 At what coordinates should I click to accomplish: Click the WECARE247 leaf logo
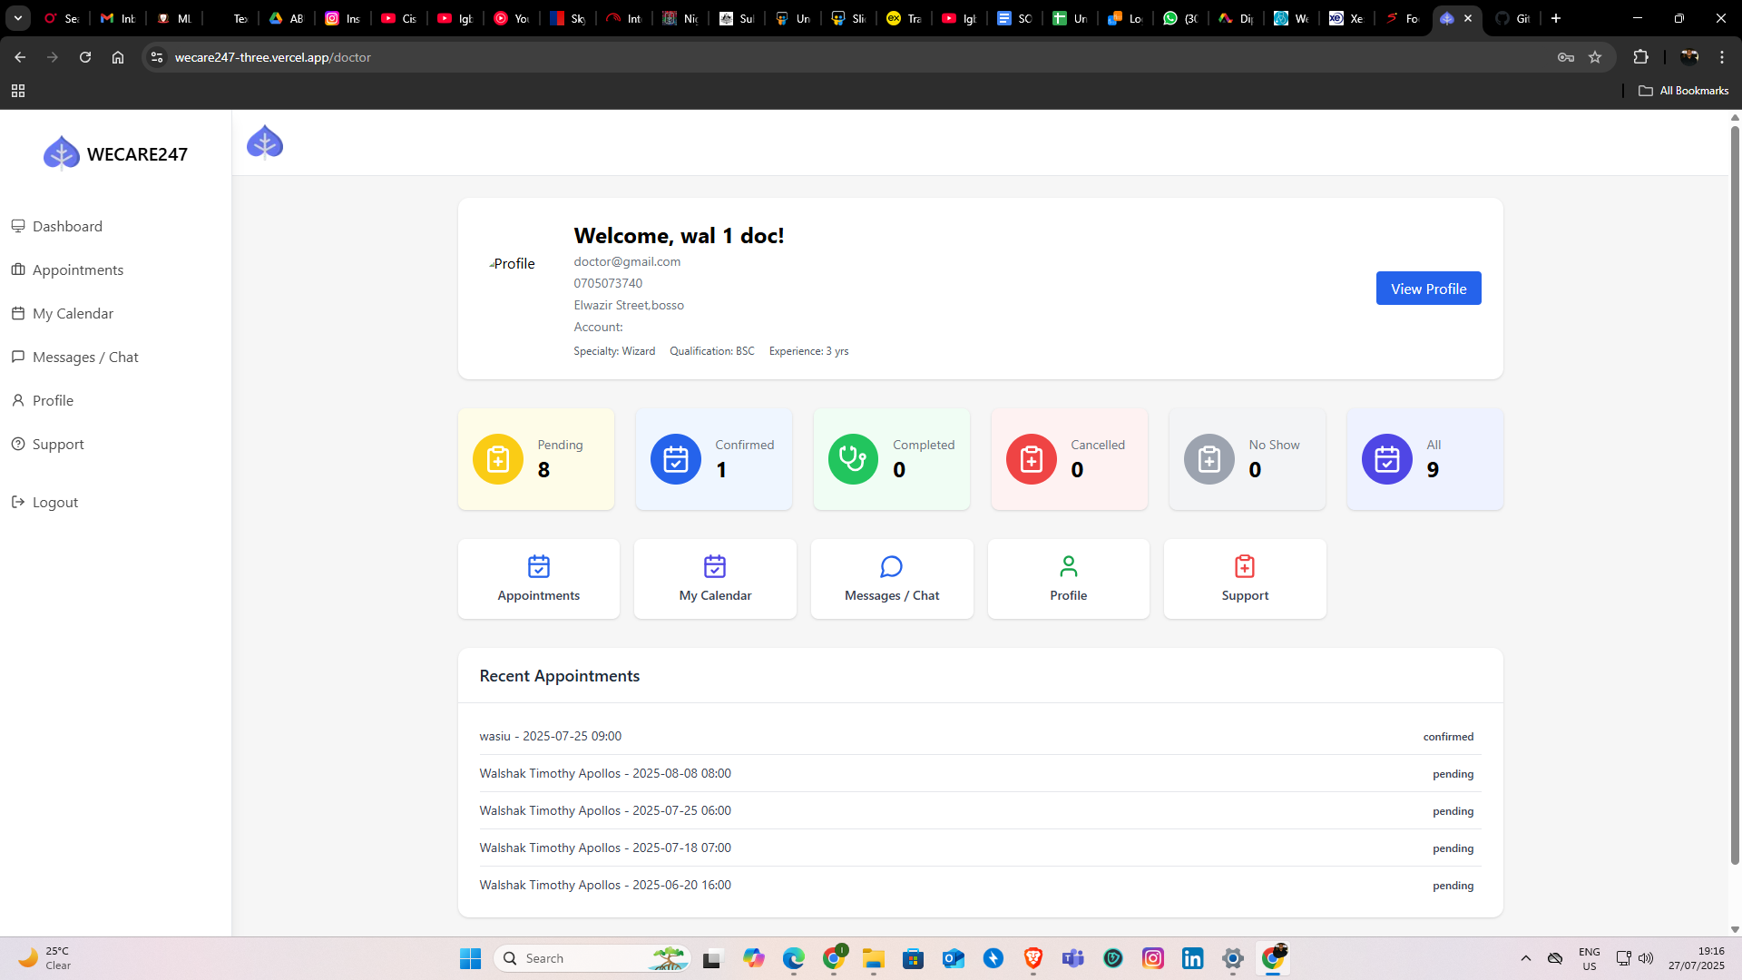[61, 152]
